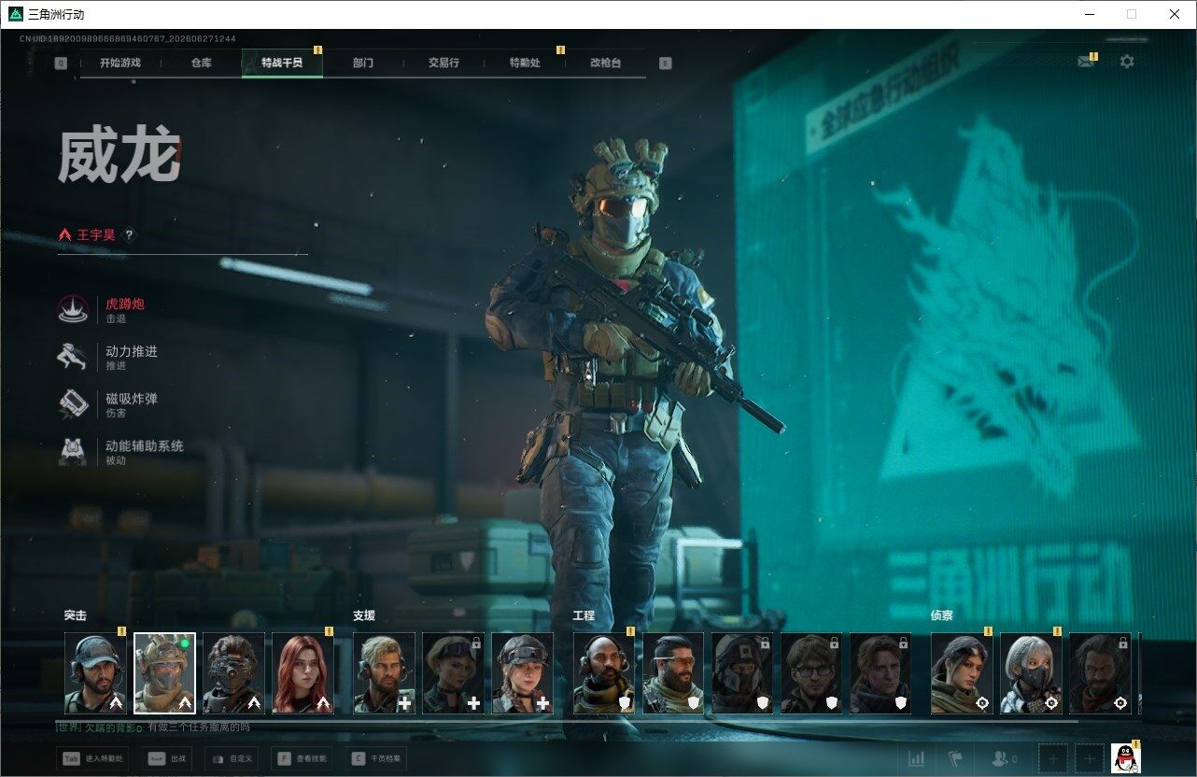Open the 干员档案 button

tap(375, 759)
